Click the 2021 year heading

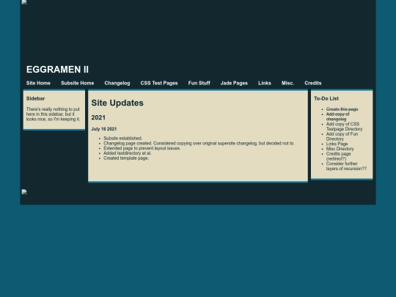coord(98,117)
